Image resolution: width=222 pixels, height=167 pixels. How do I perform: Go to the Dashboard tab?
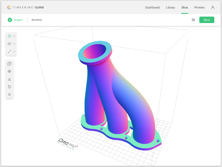click(x=152, y=7)
